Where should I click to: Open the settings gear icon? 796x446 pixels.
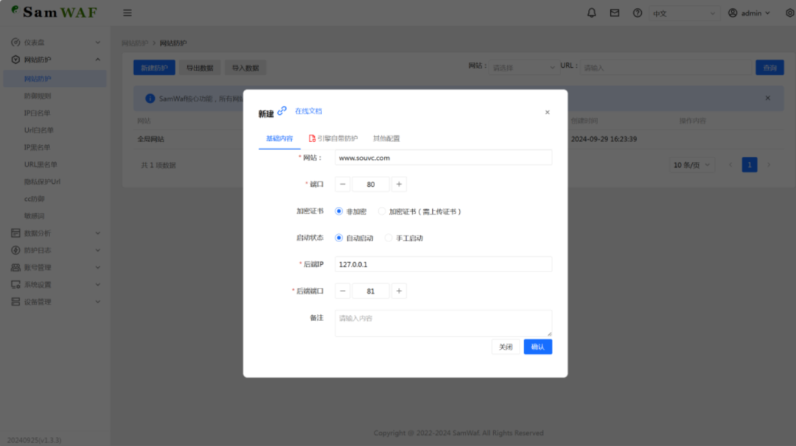[x=789, y=13]
